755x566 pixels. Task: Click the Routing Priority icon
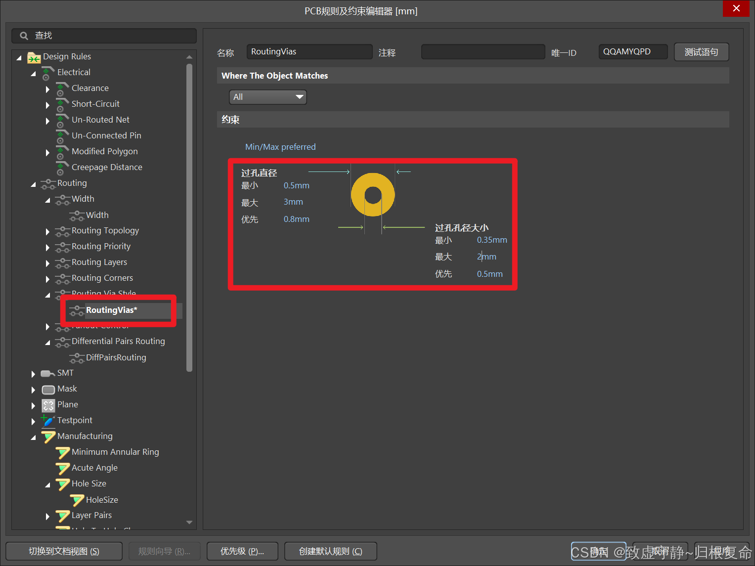pyautogui.click(x=62, y=247)
